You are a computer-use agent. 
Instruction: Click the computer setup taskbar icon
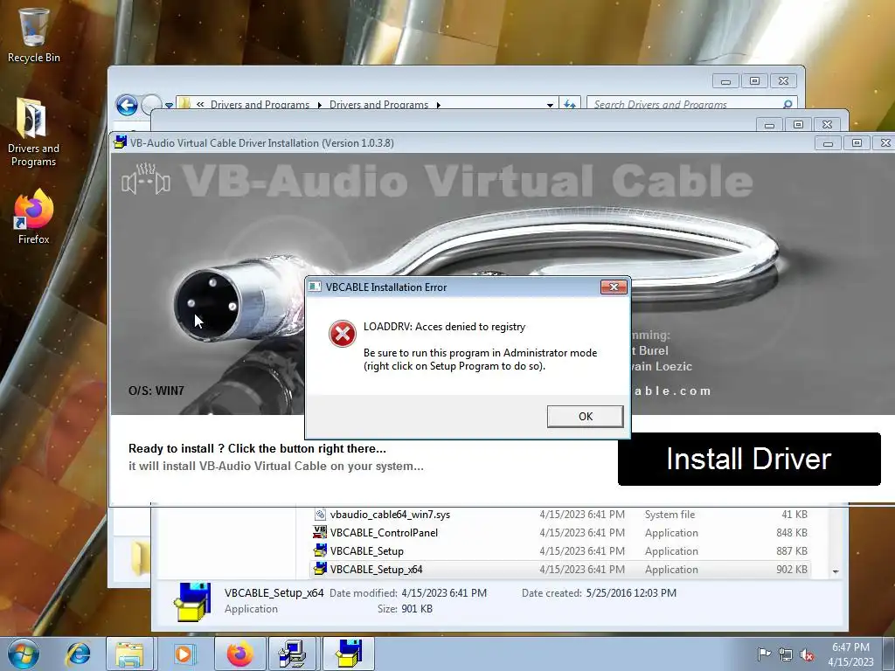[x=292, y=654]
